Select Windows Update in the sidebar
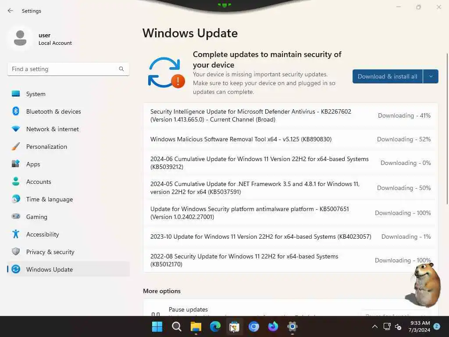 coord(68,269)
